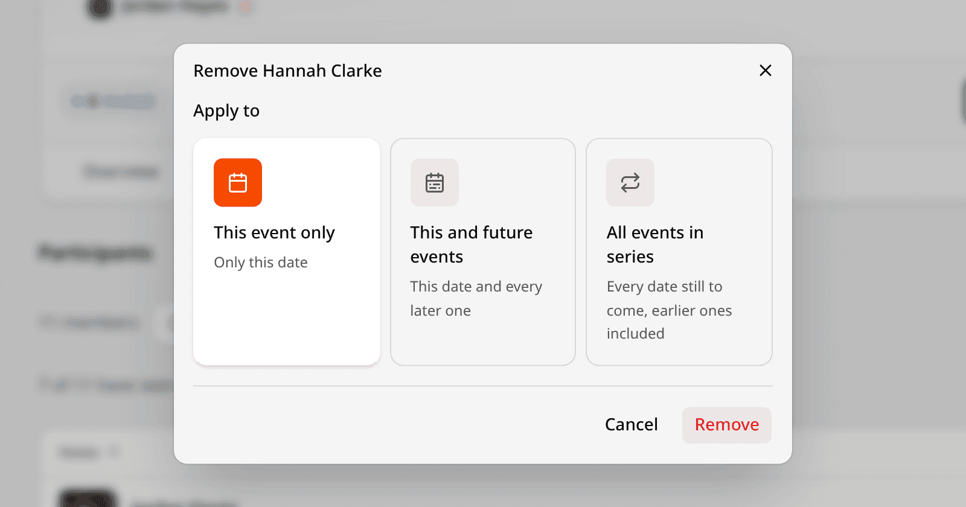Click the 'Remove Hannah Clarke' dialog title
The height and width of the screenshot is (507, 966).
click(x=287, y=71)
